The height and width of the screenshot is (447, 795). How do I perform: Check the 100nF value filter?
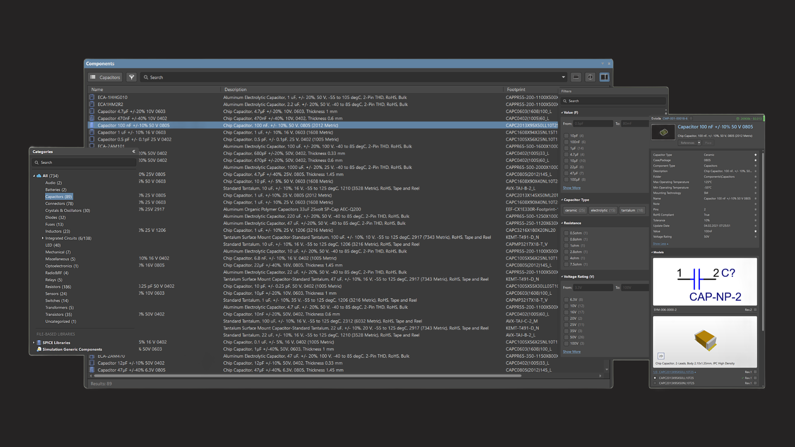coord(566,142)
